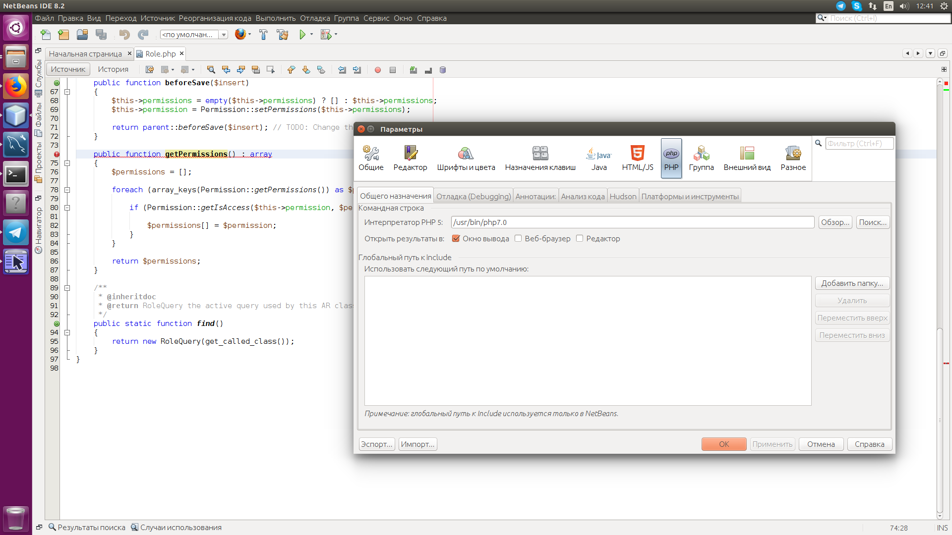Image resolution: width=952 pixels, height=535 pixels.
Task: Switch to the Hudson tab
Action: point(623,196)
